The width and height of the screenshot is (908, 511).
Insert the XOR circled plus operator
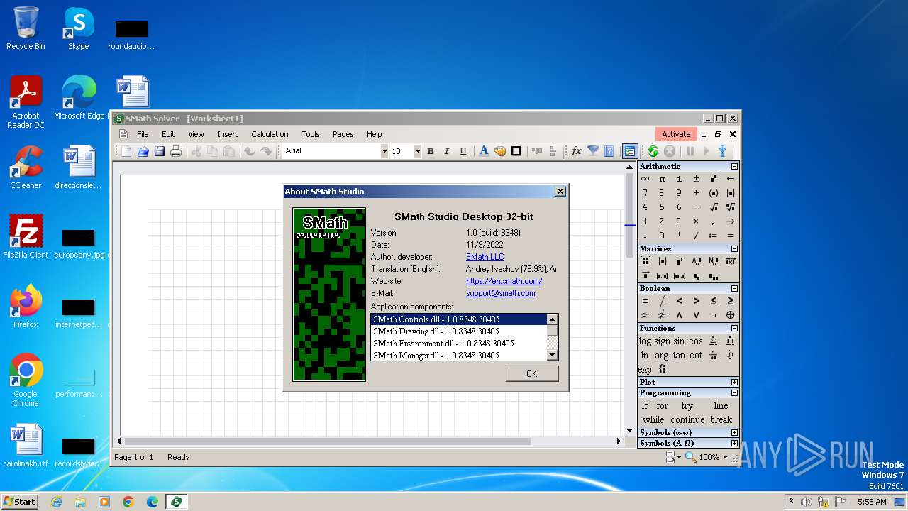(731, 315)
